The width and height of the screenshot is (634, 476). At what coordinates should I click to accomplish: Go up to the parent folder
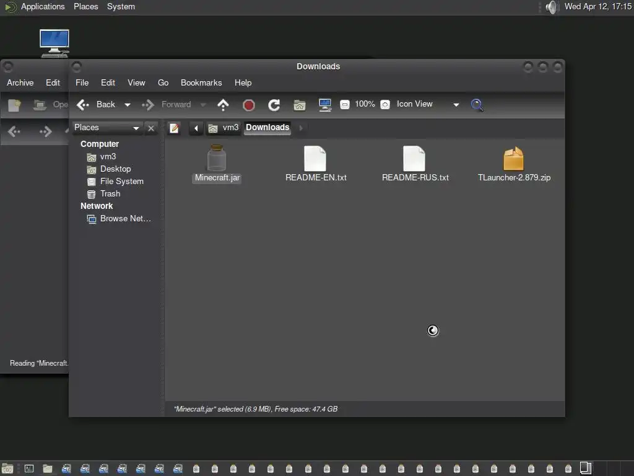[223, 105]
